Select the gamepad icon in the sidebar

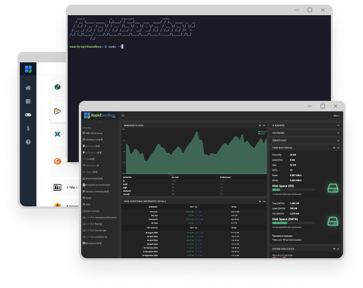click(x=27, y=115)
